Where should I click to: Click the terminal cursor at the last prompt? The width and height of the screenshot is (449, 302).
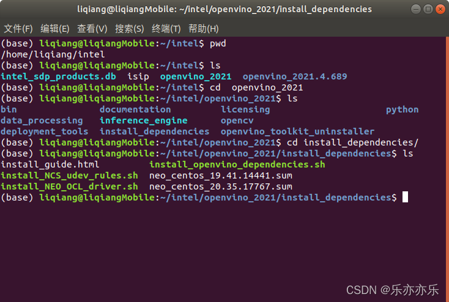tap(405, 197)
